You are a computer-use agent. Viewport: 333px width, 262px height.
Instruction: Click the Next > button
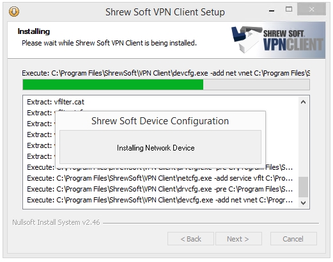coord(238,239)
